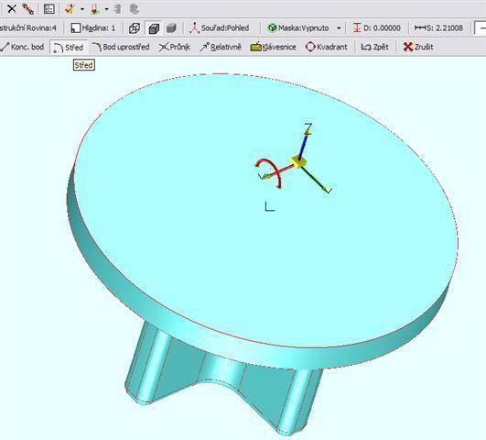The image size is (486, 440).
Task: Click the red downward arrow tool icon
Action: click(x=95, y=9)
